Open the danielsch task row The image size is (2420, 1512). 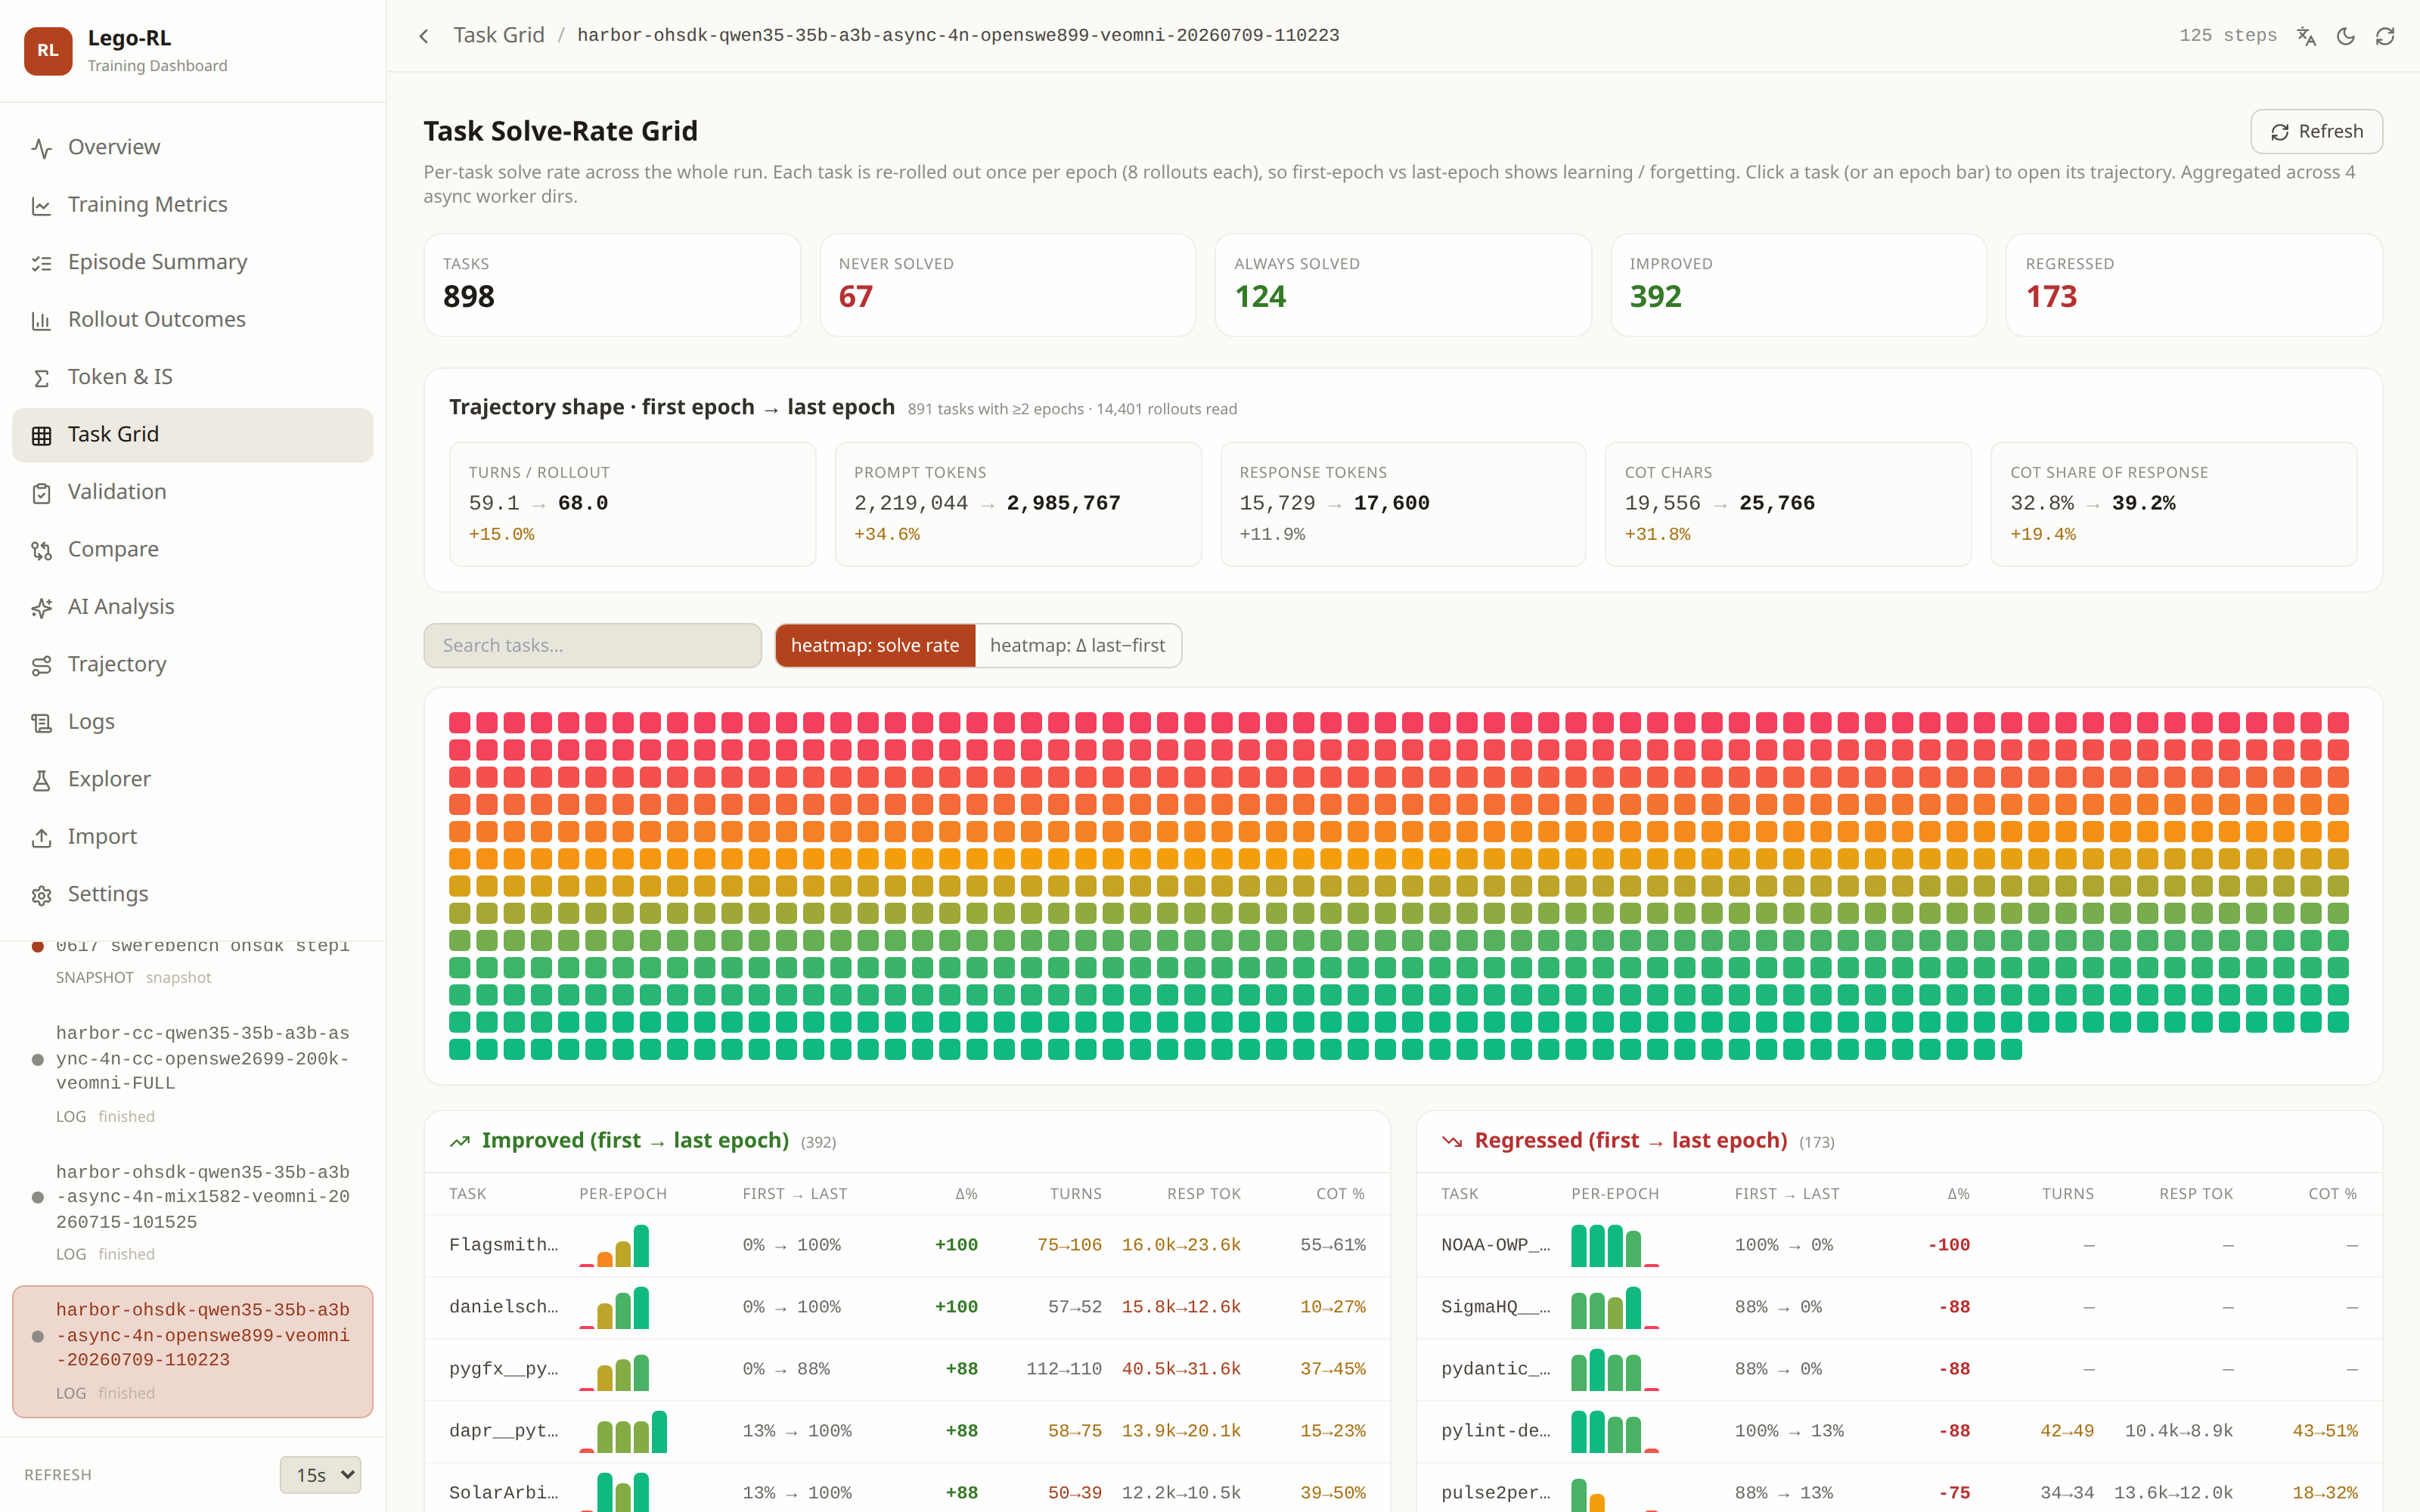click(907, 1308)
